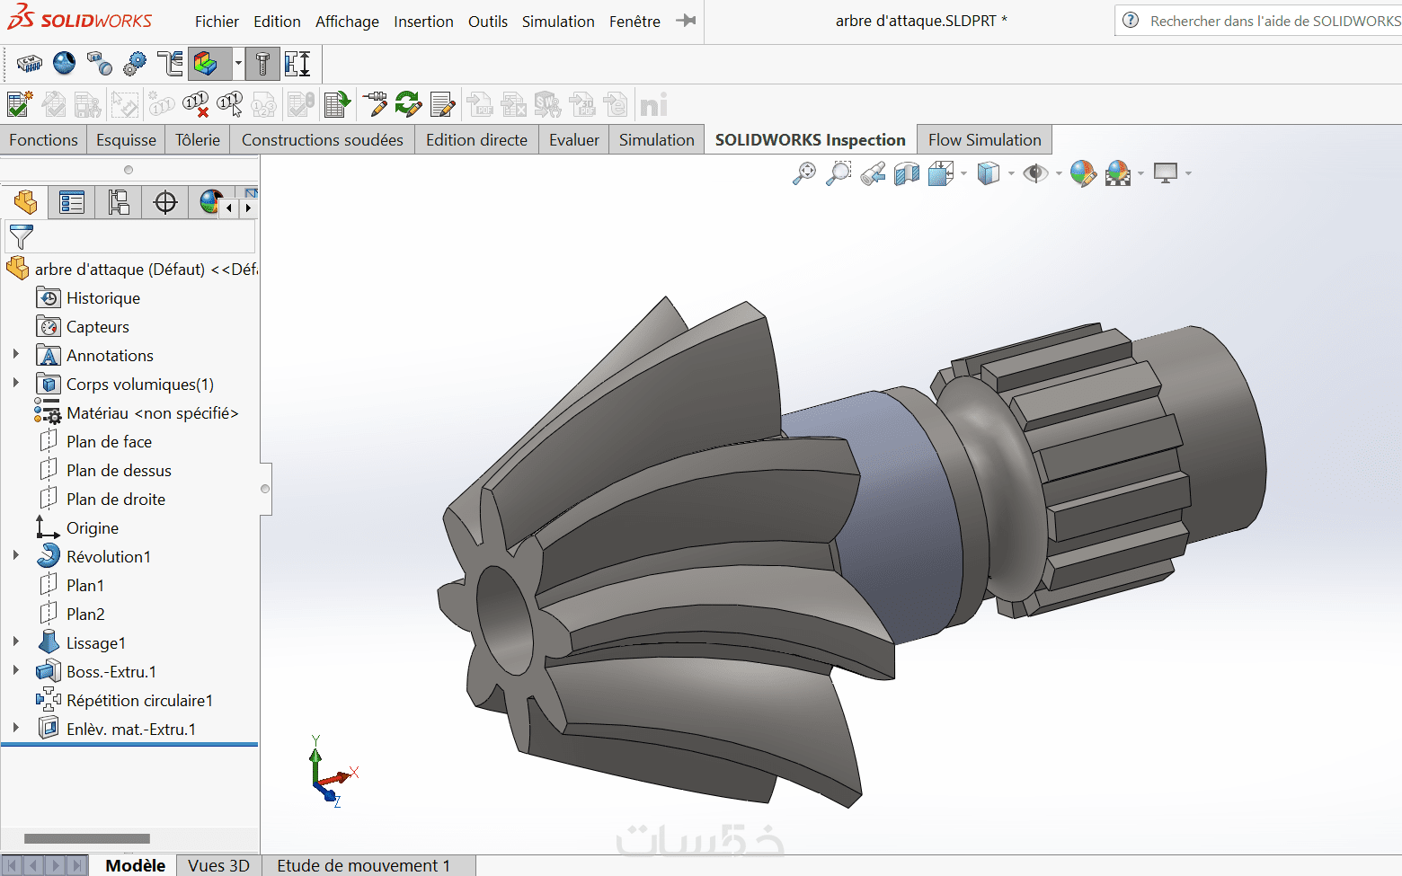Click the right arrow to show more manager tabs
Image resolution: width=1402 pixels, height=876 pixels.
point(248,208)
